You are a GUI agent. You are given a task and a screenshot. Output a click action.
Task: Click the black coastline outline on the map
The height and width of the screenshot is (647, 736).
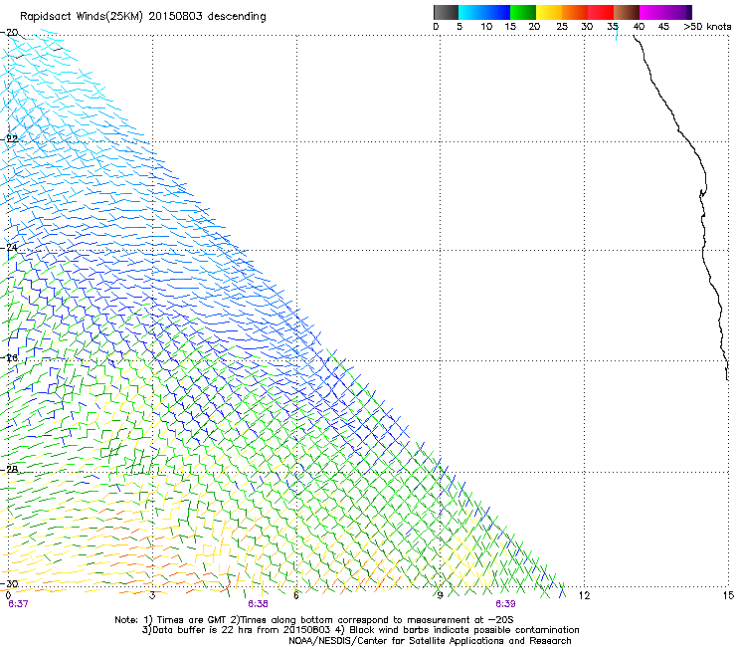point(702,235)
